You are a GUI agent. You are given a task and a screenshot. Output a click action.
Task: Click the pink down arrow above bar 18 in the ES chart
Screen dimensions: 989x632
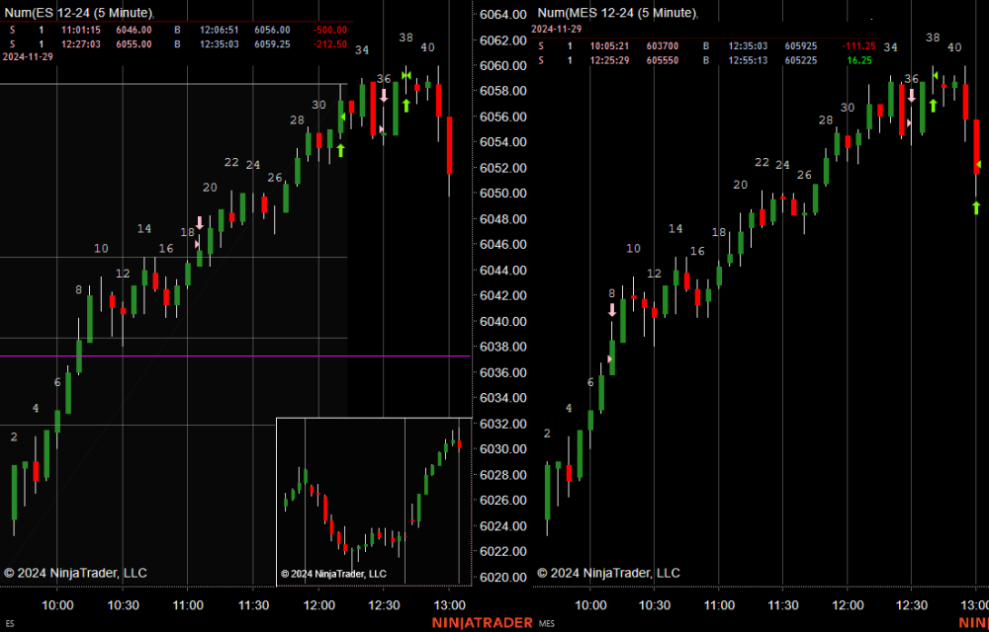(199, 223)
